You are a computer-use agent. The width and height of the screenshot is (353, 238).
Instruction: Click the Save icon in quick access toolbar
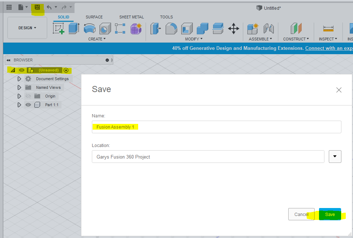point(37,7)
